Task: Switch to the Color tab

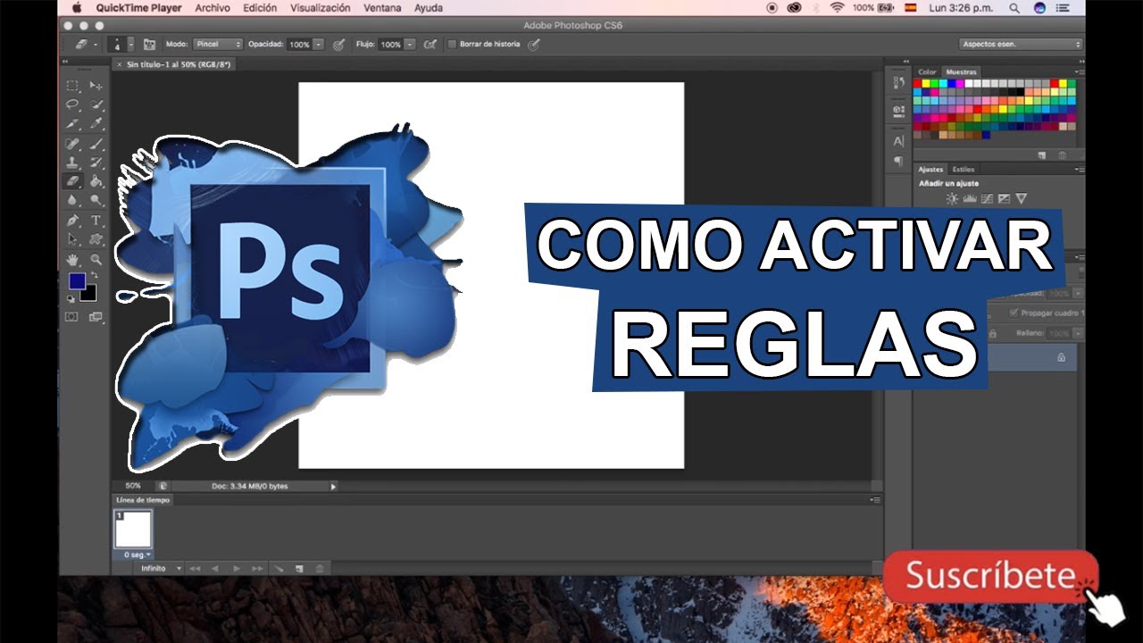Action: pos(928,71)
